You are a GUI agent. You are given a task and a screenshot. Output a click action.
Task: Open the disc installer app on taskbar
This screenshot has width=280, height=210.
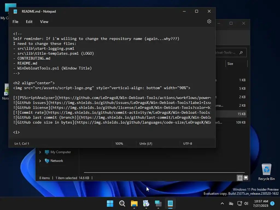pyautogui.click(x=146, y=203)
